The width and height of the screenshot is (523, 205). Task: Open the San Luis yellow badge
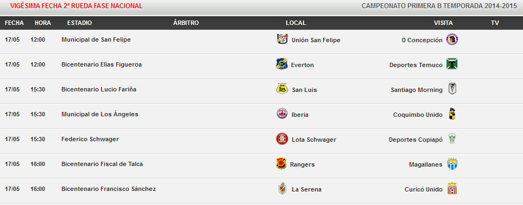click(x=282, y=89)
